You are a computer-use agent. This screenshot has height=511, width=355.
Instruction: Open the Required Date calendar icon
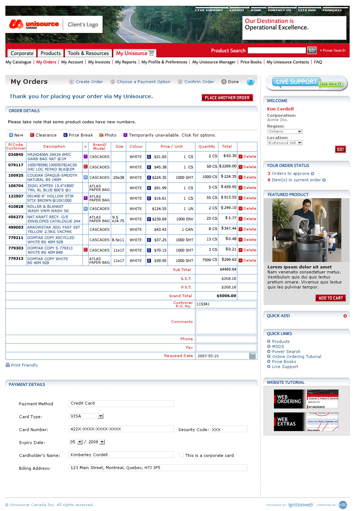pos(252,356)
